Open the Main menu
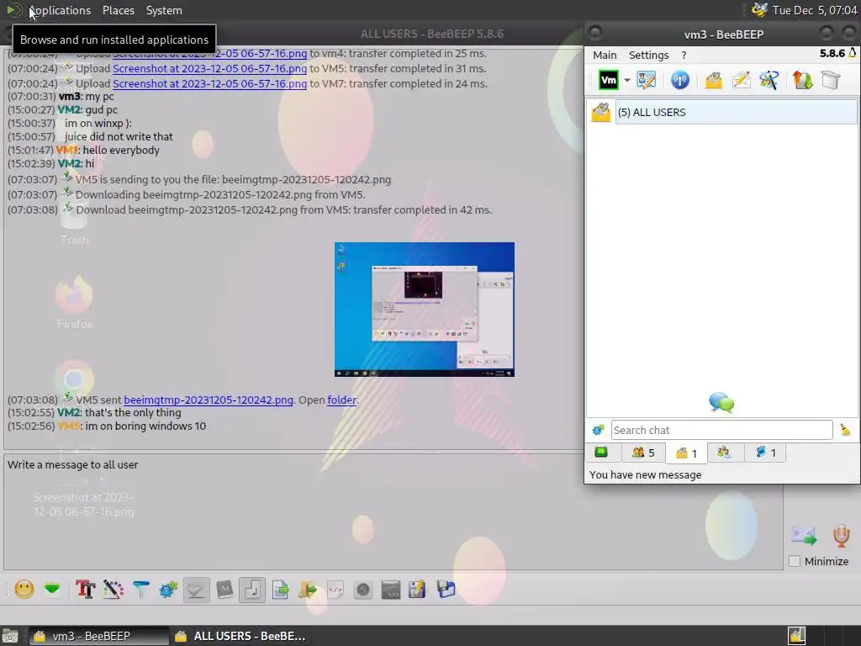This screenshot has height=646, width=861. click(605, 55)
